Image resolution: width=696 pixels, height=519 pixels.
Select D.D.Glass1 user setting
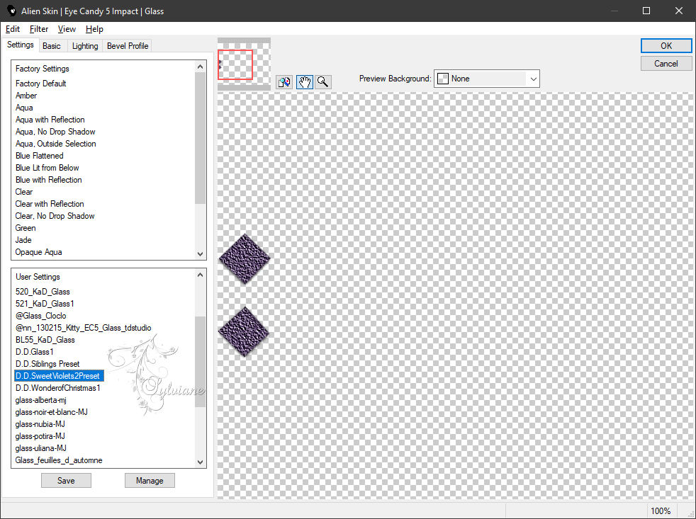(x=34, y=351)
